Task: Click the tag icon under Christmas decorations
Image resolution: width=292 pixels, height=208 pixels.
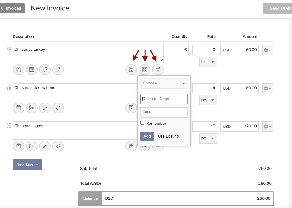Action: click(58, 108)
